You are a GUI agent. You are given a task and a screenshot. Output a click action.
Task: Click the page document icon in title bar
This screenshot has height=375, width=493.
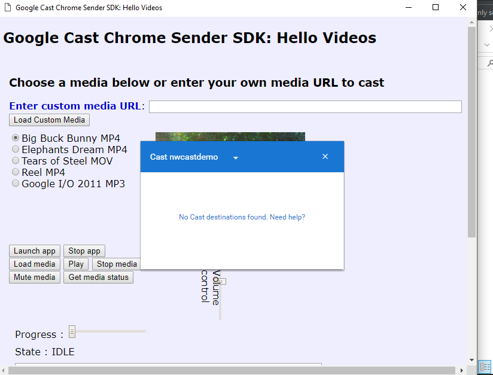(x=8, y=7)
